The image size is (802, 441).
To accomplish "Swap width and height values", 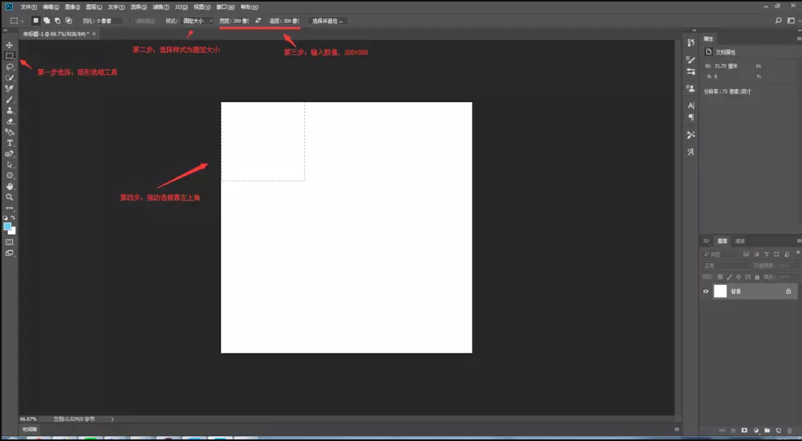I will point(259,21).
